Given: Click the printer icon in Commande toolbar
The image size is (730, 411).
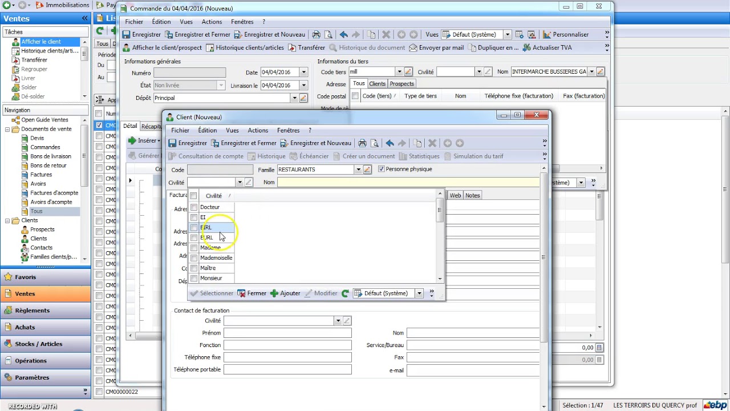Looking at the screenshot, I should coord(316,34).
